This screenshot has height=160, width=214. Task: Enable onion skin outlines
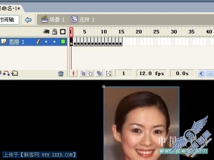pos(90,73)
